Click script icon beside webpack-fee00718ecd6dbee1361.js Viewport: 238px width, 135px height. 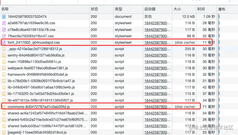[4, 68]
